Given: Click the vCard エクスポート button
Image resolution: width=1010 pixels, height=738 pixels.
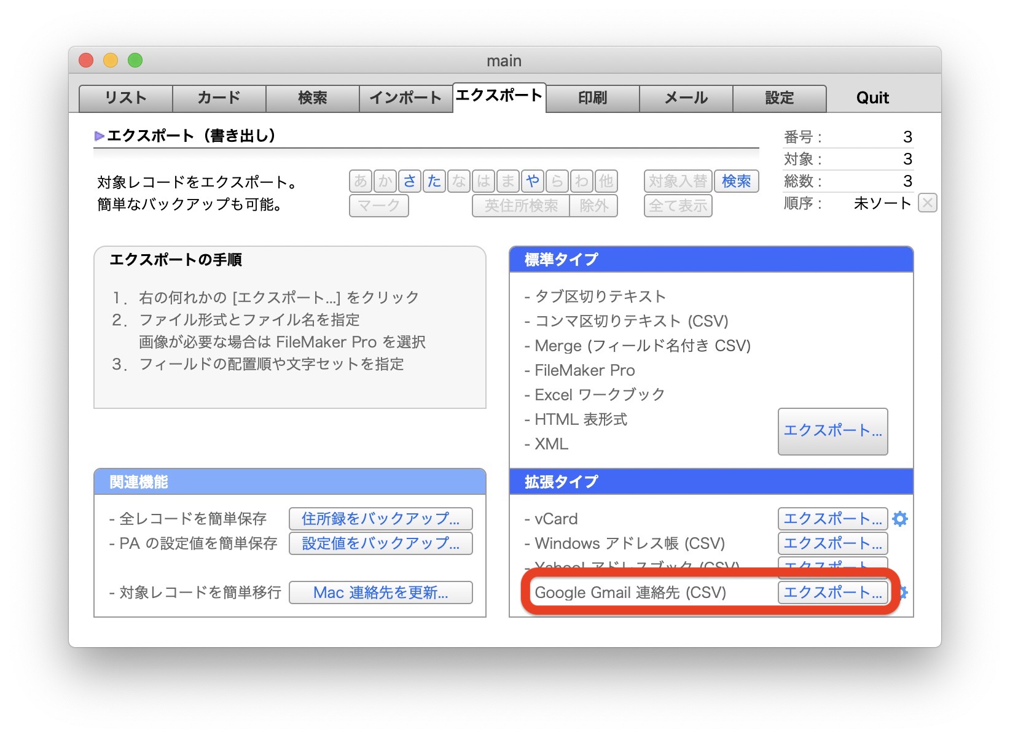Looking at the screenshot, I should pyautogui.click(x=832, y=519).
